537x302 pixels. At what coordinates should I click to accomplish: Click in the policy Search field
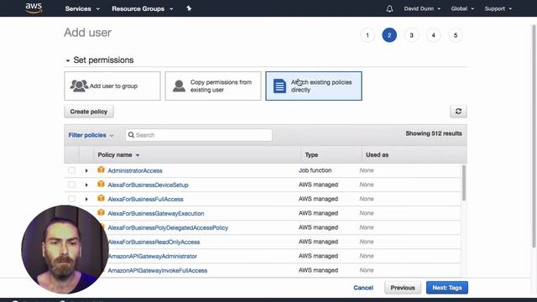[199, 135]
